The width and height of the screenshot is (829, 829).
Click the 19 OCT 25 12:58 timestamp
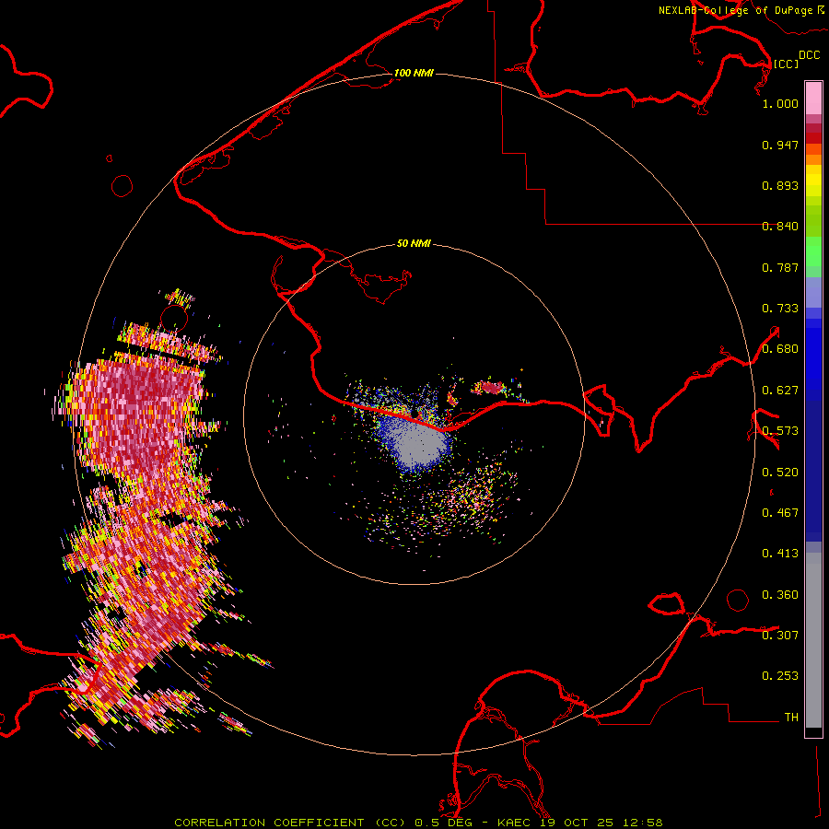[x=601, y=823]
